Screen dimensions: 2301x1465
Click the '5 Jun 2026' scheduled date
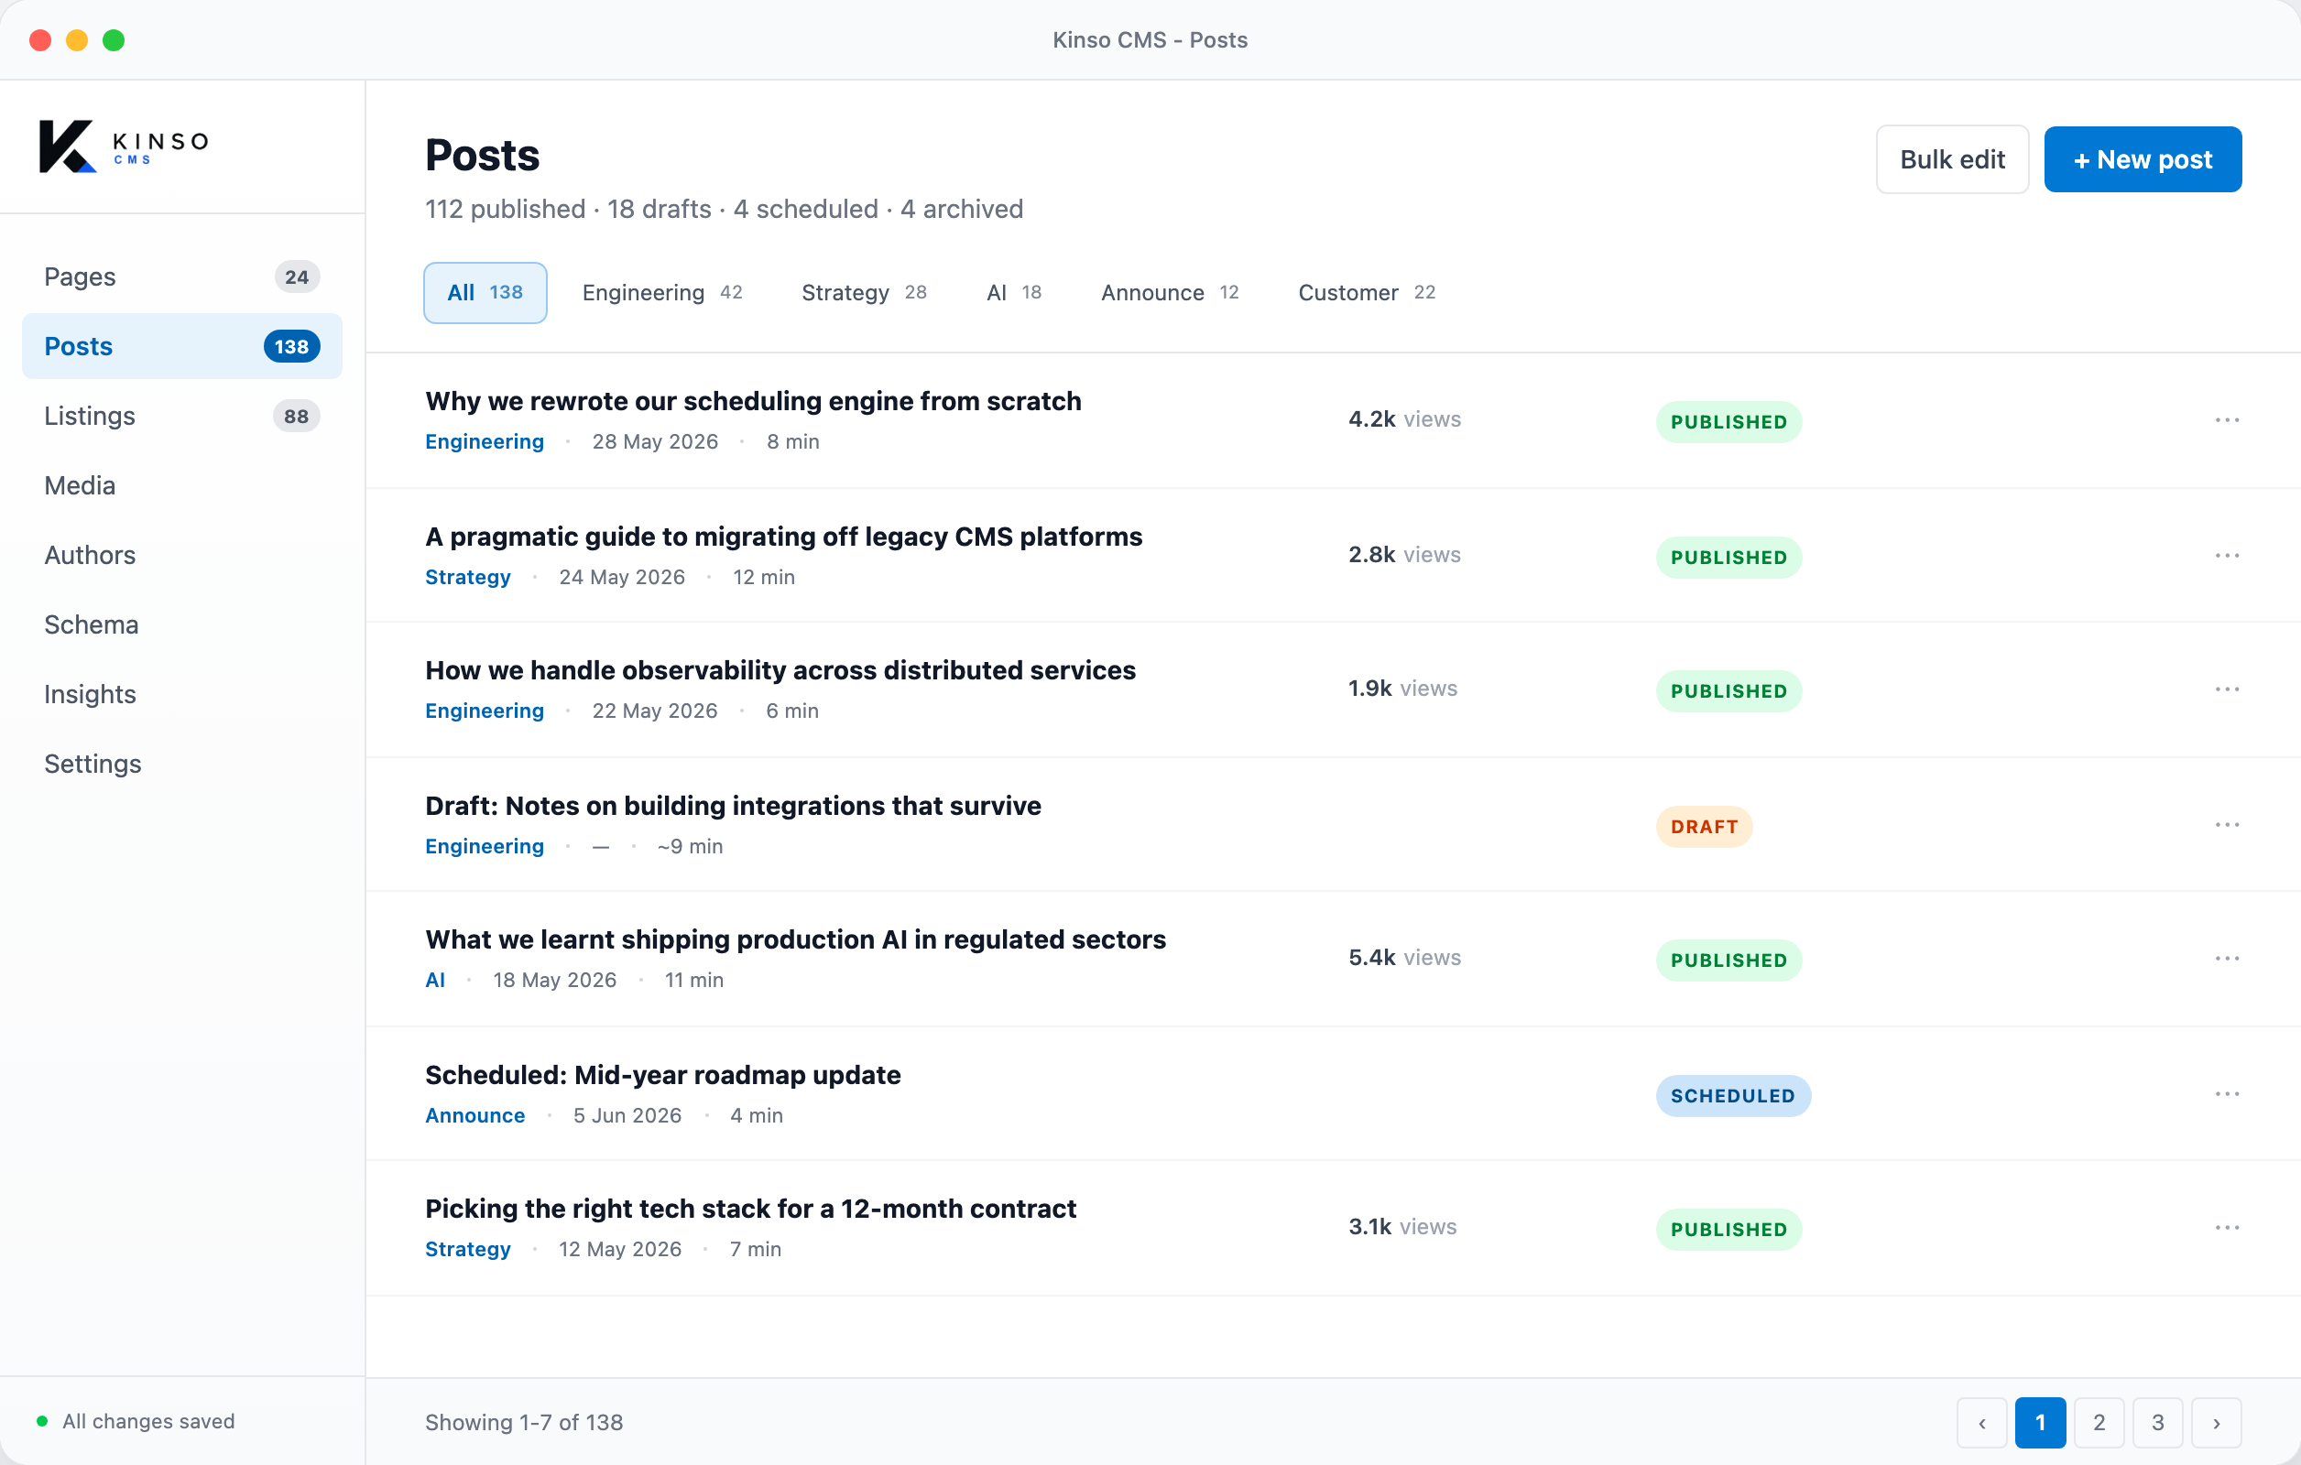point(627,1115)
